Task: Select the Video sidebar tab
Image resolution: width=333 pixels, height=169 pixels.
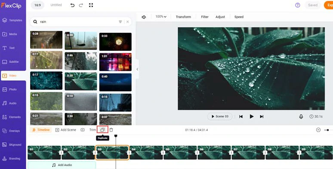Action: pos(13,76)
